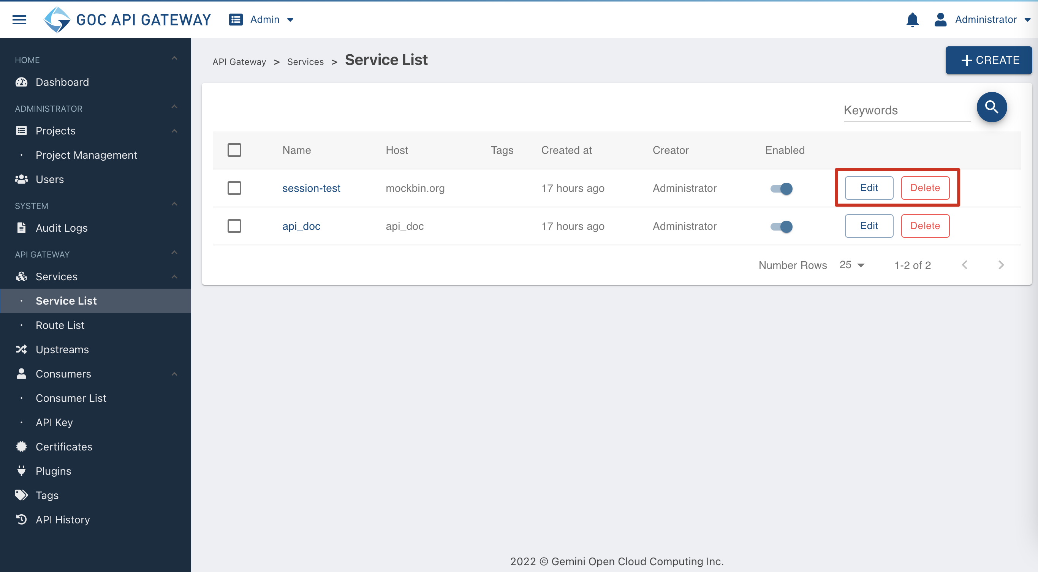1038x572 pixels.
Task: Click the Created at column header
Action: pos(566,150)
